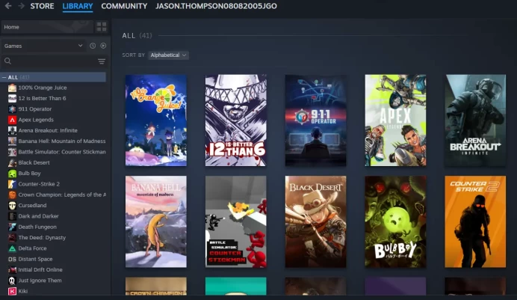Click Crown Champion sidebar icon
This screenshot has height=300, width=517.
coord(12,195)
